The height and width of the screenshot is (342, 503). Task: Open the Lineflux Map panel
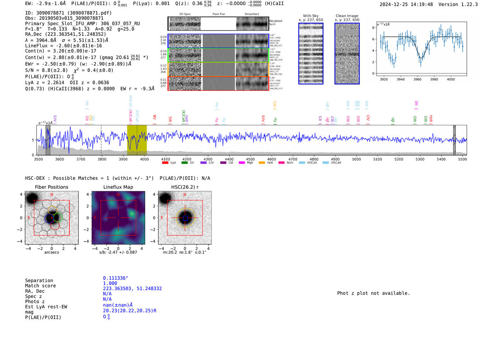point(118,218)
